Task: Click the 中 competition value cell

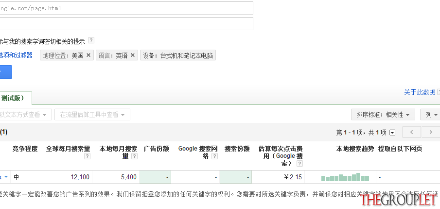Action: point(28,177)
